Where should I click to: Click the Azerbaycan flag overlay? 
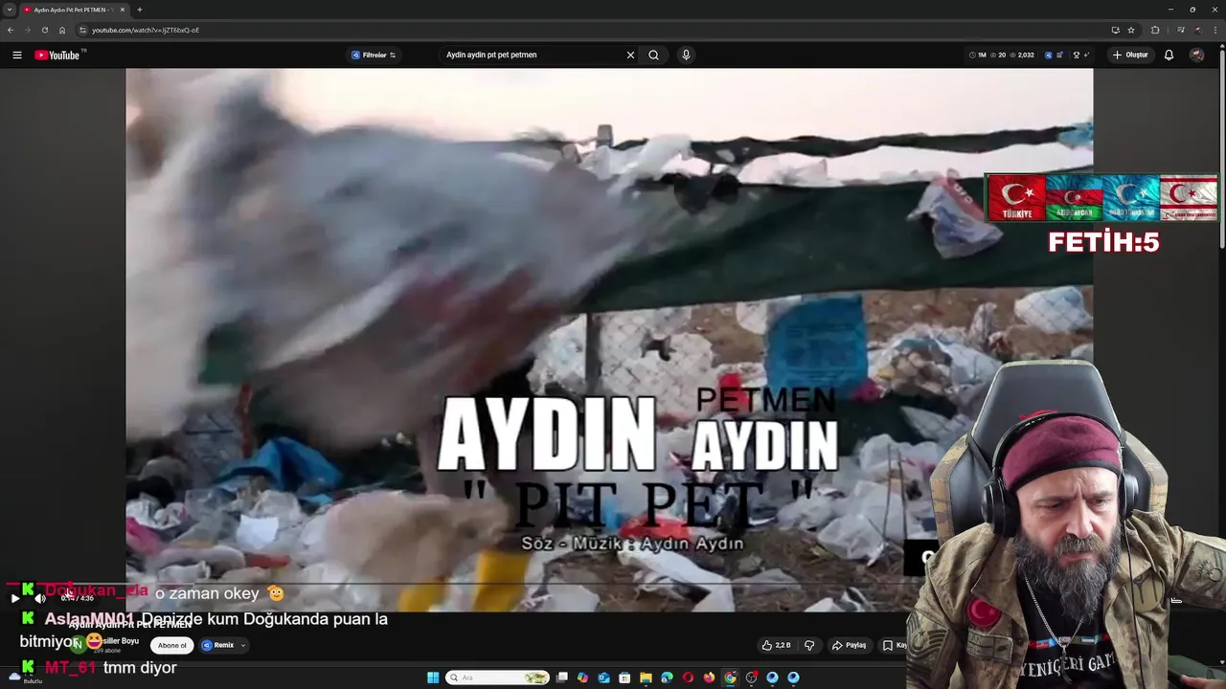pos(1074,198)
